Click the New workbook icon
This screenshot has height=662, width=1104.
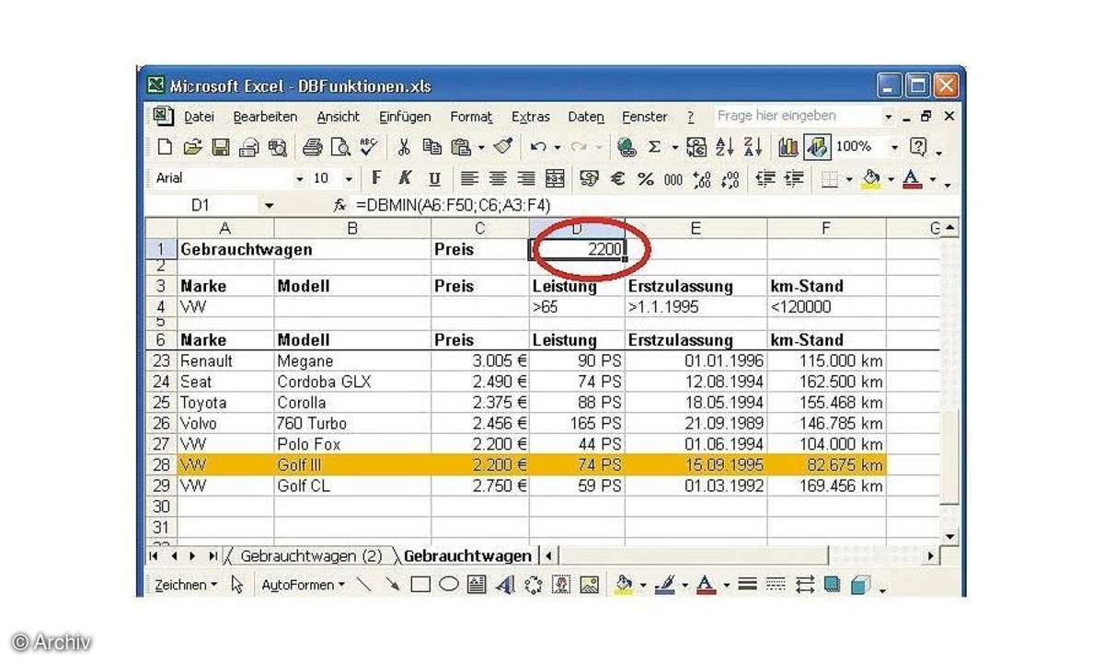[165, 147]
